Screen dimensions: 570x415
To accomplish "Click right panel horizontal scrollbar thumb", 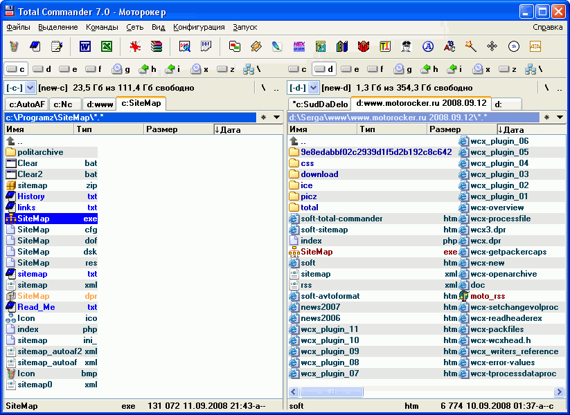I will tap(331, 391).
